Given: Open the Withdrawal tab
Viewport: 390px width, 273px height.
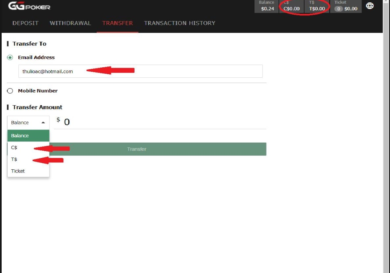Looking at the screenshot, I should pos(70,23).
